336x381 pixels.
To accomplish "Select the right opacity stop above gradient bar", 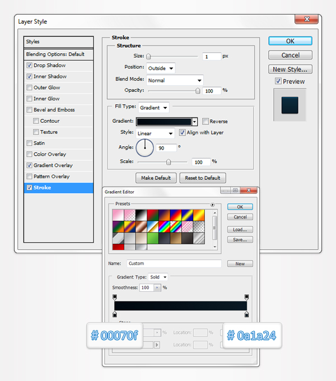I will (246, 297).
